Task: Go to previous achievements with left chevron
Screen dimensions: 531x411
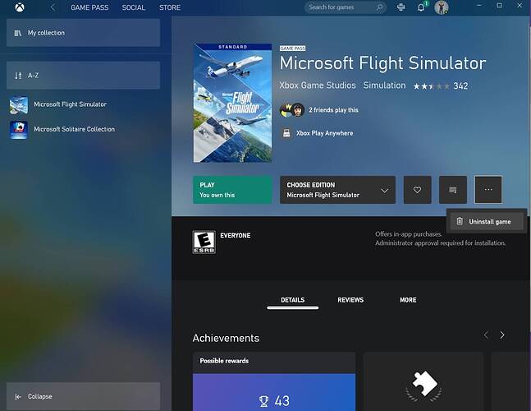Action: [x=486, y=335]
